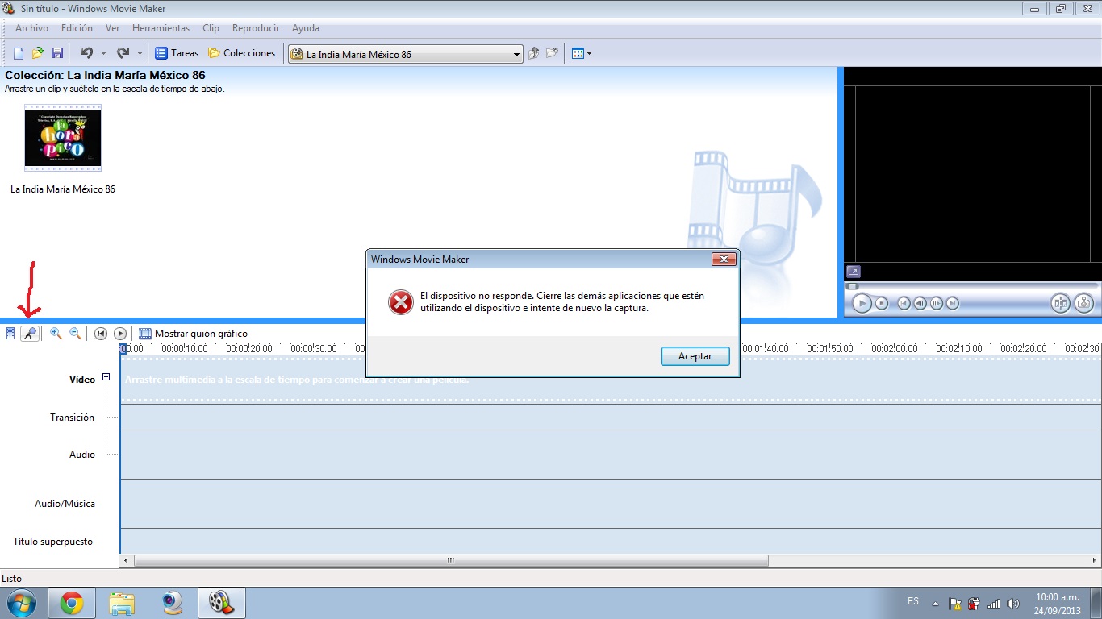This screenshot has width=1102, height=619.
Task: Open Google Chrome from the taskbar
Action: (72, 603)
